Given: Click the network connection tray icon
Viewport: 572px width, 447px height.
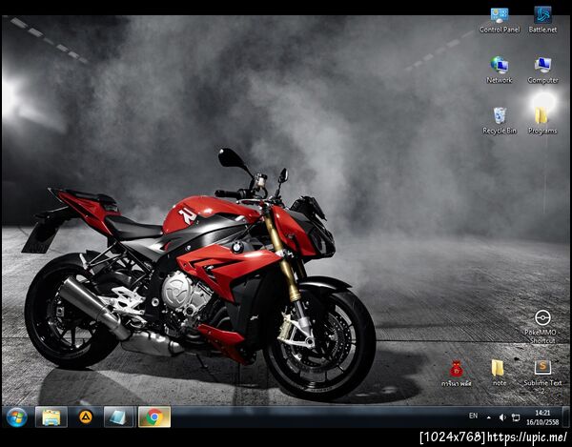Looking at the screenshot, I should [x=516, y=417].
